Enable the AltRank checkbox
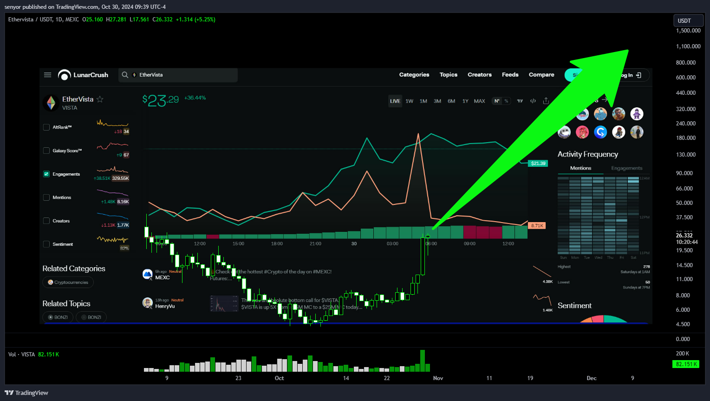The width and height of the screenshot is (710, 401). [x=46, y=127]
